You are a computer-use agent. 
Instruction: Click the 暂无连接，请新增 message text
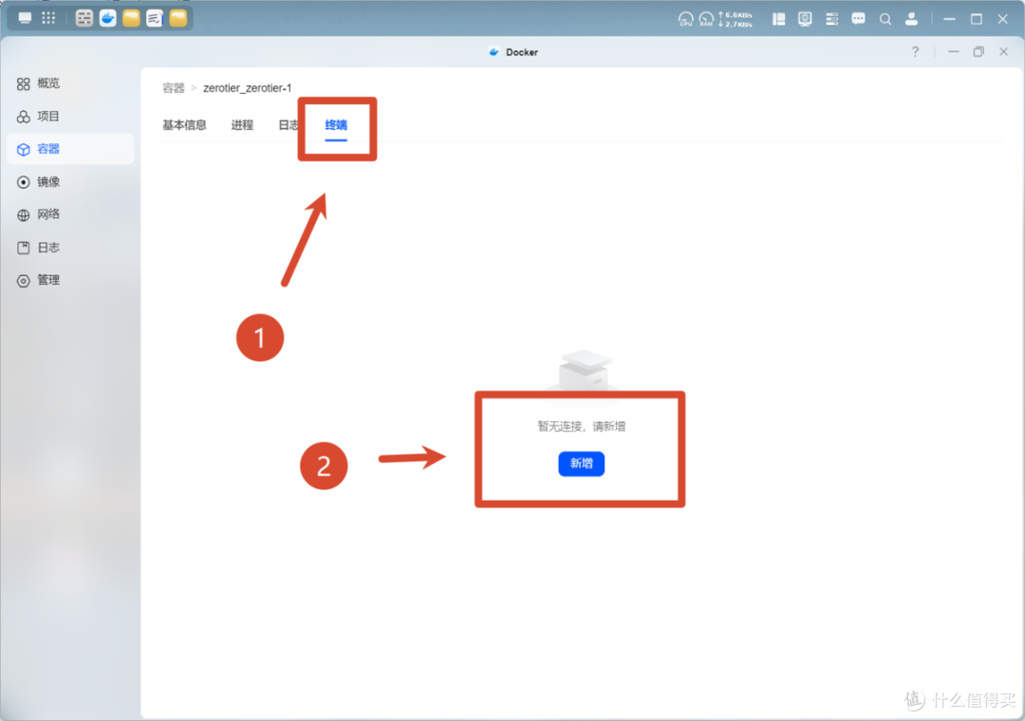coord(581,426)
